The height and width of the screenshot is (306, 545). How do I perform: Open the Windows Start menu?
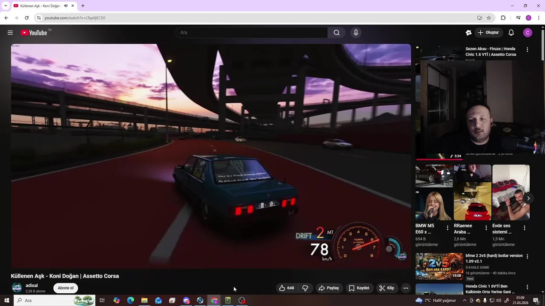coord(6,300)
